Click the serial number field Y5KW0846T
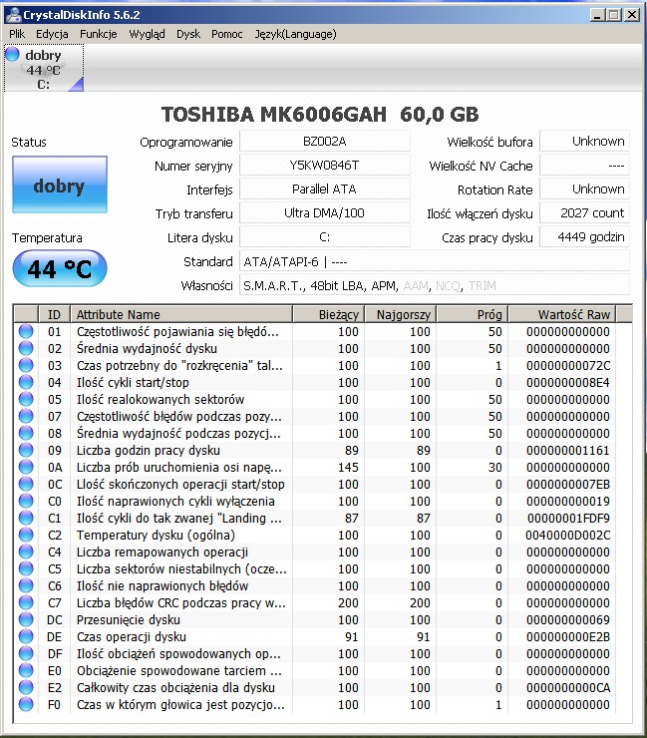 click(325, 166)
